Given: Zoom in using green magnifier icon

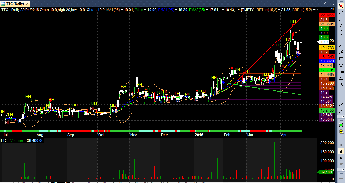Looking at the screenshot, I should click(341, 125).
